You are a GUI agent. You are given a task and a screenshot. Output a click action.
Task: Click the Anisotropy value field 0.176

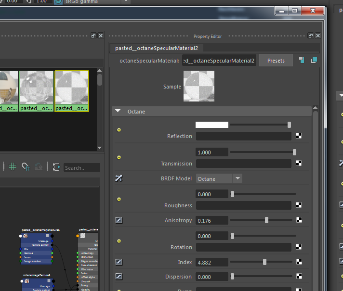[x=212, y=220]
